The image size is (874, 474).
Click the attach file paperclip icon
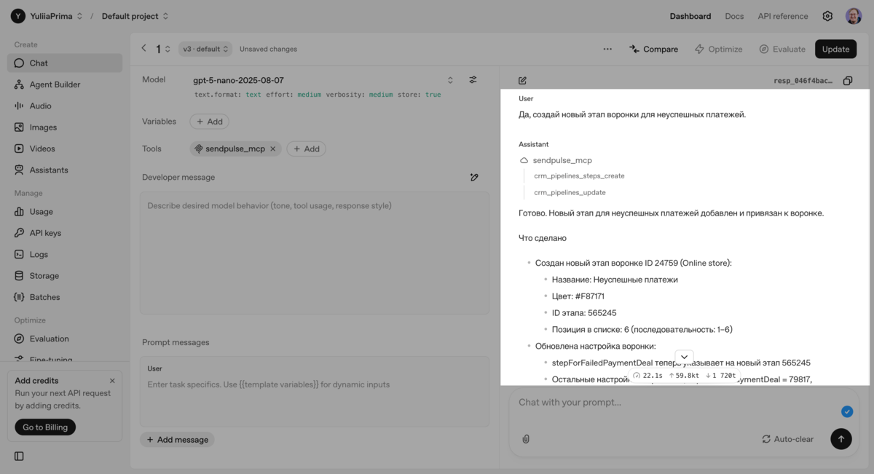click(526, 439)
